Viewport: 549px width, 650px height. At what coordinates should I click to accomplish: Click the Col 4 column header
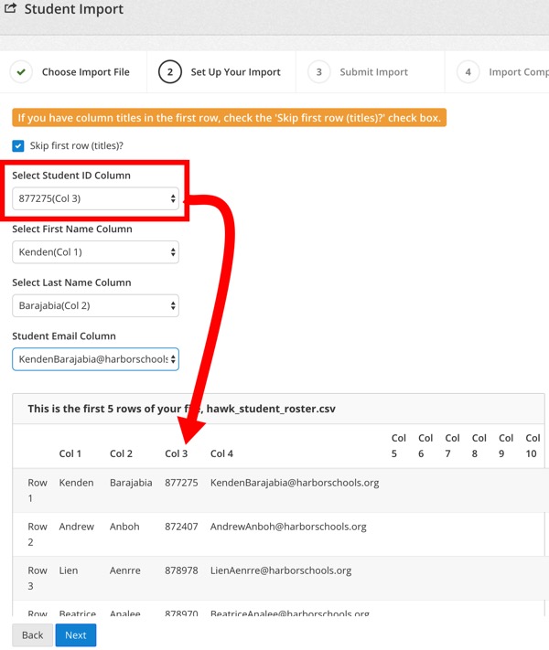[221, 453]
